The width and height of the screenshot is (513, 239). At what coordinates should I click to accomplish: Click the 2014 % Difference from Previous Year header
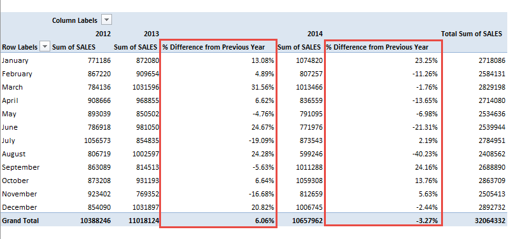coord(377,47)
